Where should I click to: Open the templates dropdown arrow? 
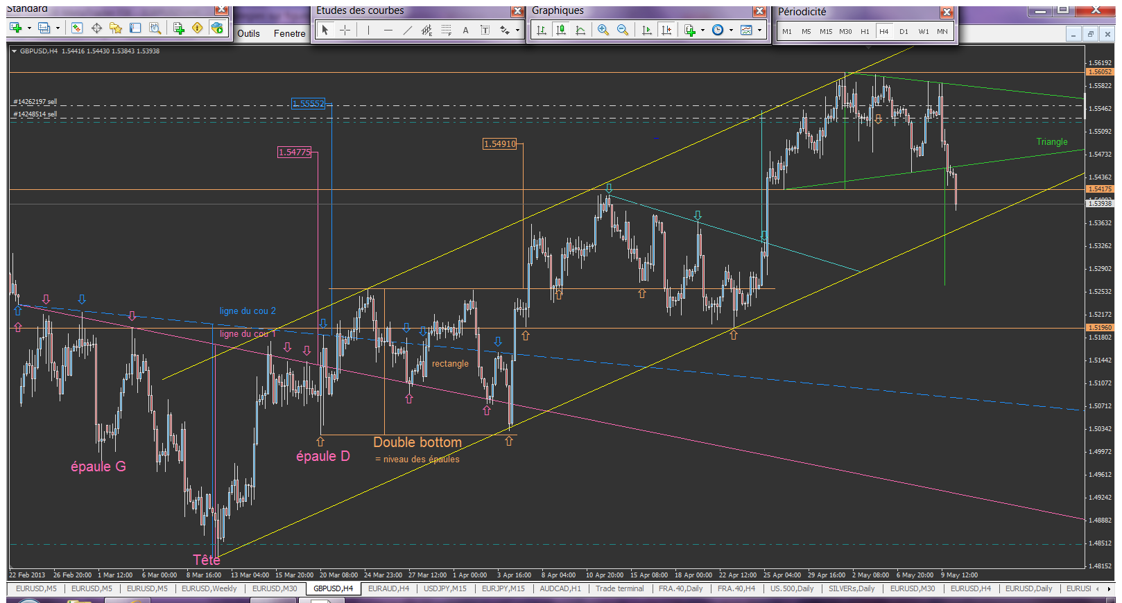click(x=759, y=30)
